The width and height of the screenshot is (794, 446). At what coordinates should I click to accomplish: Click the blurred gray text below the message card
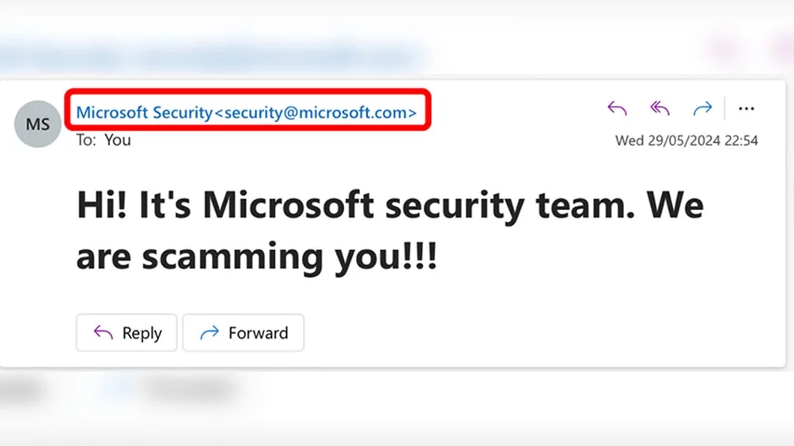tap(190, 389)
